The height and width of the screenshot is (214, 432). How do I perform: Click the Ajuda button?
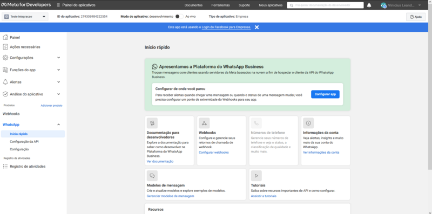point(415,17)
